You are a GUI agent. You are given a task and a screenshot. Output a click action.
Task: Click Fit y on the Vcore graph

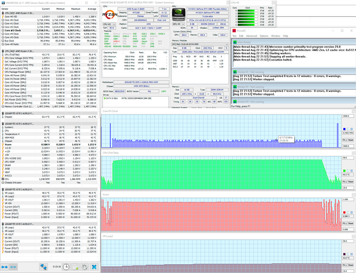(345, 223)
